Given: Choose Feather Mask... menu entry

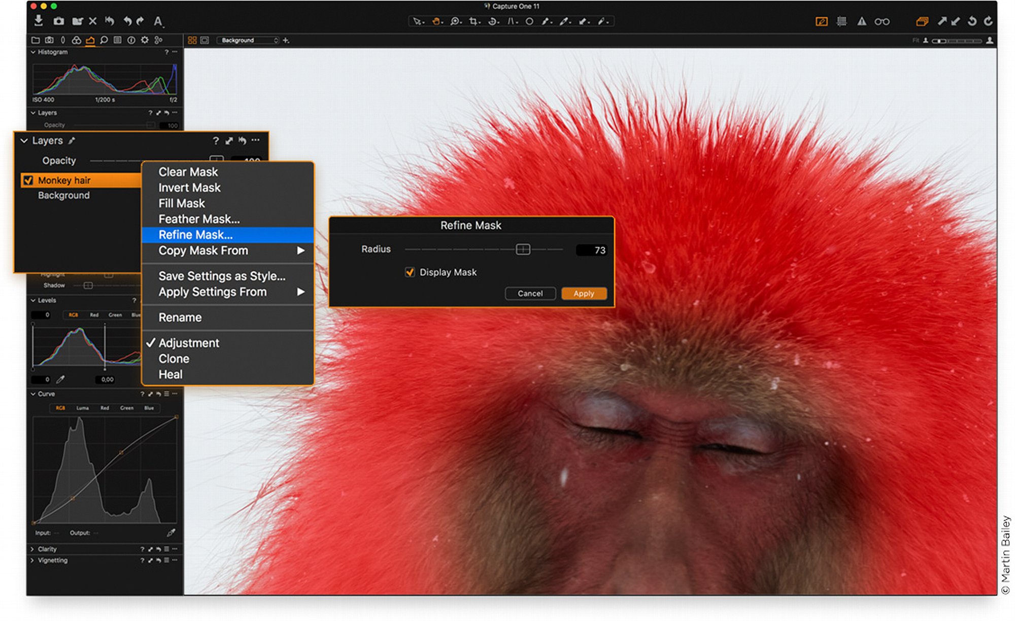Looking at the screenshot, I should [x=228, y=219].
